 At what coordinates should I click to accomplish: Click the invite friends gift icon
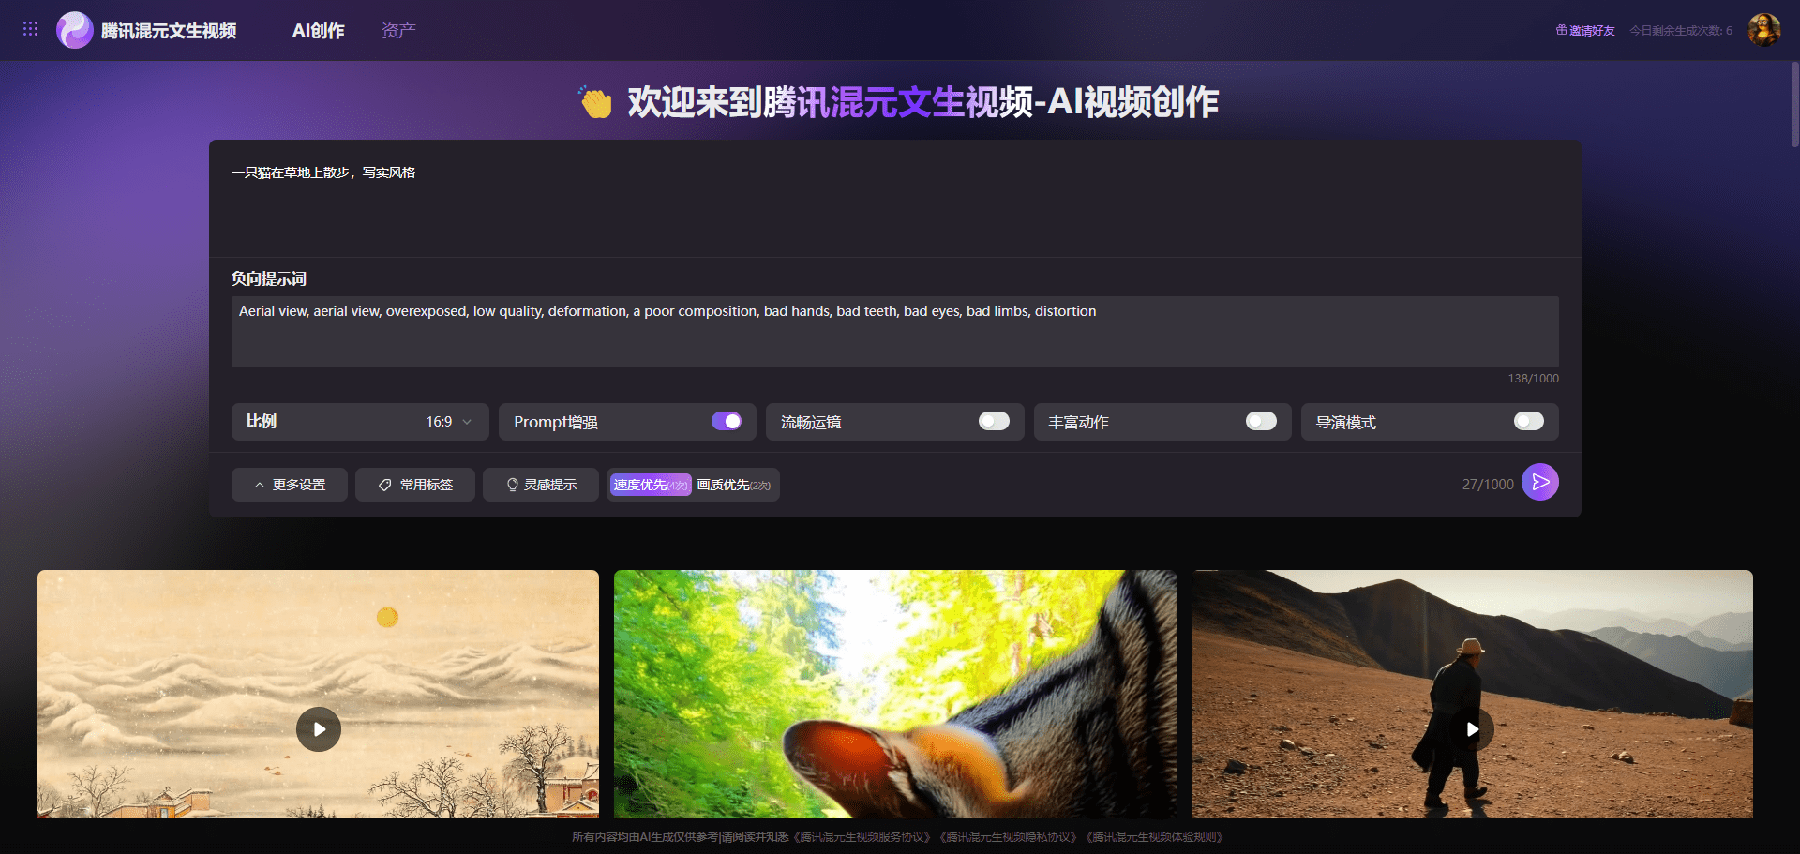[1562, 30]
